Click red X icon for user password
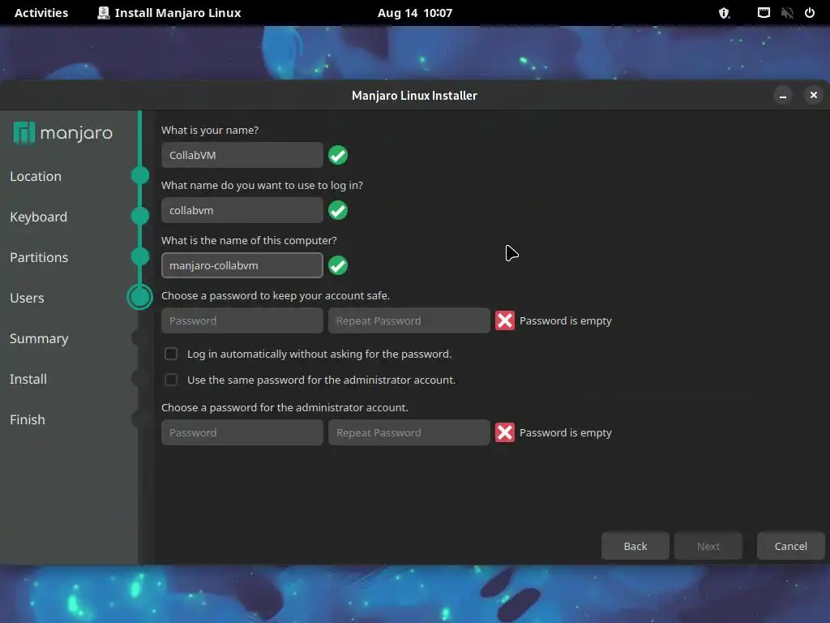The image size is (830, 623). (504, 320)
